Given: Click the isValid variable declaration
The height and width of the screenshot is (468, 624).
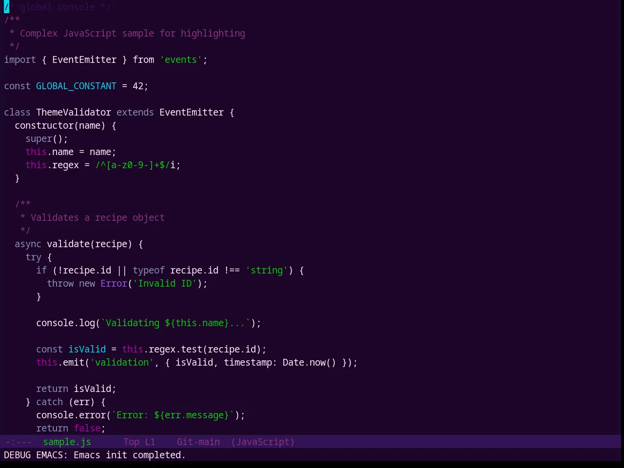Looking at the screenshot, I should [x=87, y=349].
